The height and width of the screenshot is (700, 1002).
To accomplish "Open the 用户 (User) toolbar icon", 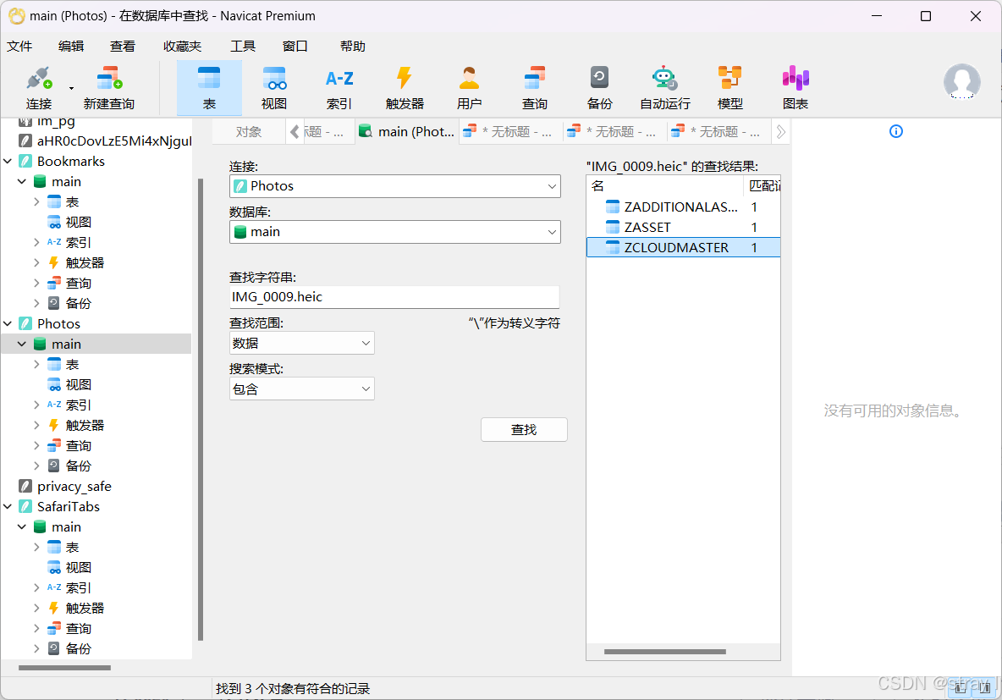I will pyautogui.click(x=469, y=87).
